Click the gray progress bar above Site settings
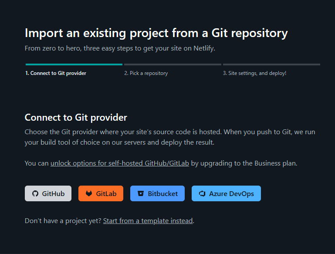 [271, 64]
